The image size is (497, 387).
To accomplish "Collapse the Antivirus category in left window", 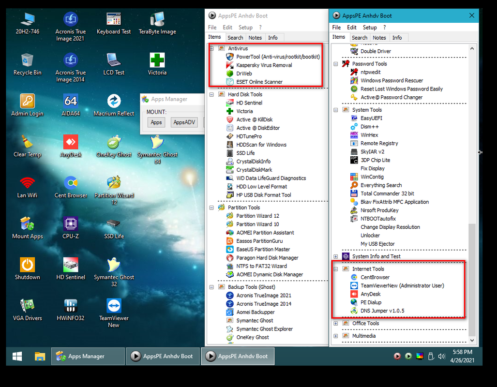I will click(211, 48).
